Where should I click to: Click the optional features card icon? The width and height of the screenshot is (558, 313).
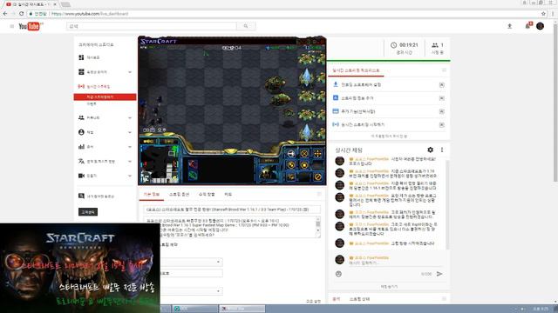pyautogui.click(x=335, y=111)
